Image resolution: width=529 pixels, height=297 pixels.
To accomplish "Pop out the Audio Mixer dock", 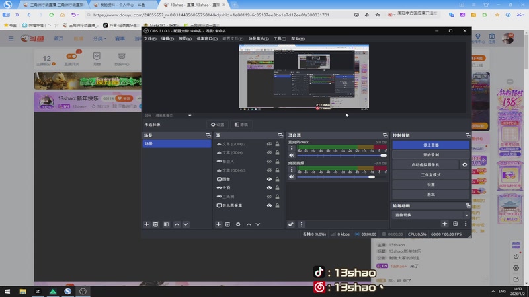I will coord(385,135).
